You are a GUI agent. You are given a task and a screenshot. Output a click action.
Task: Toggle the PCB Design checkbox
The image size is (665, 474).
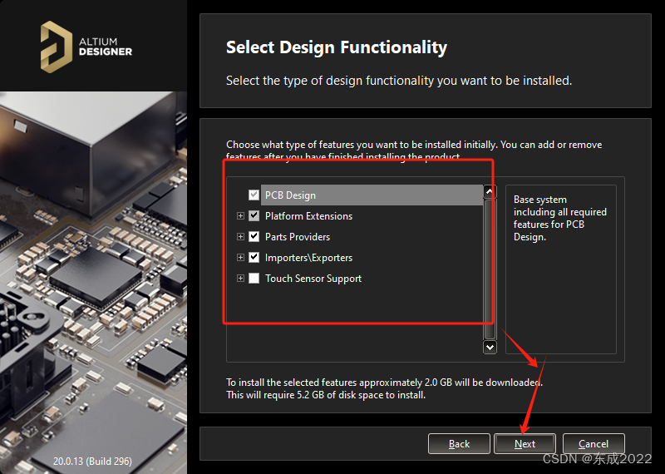pos(254,195)
